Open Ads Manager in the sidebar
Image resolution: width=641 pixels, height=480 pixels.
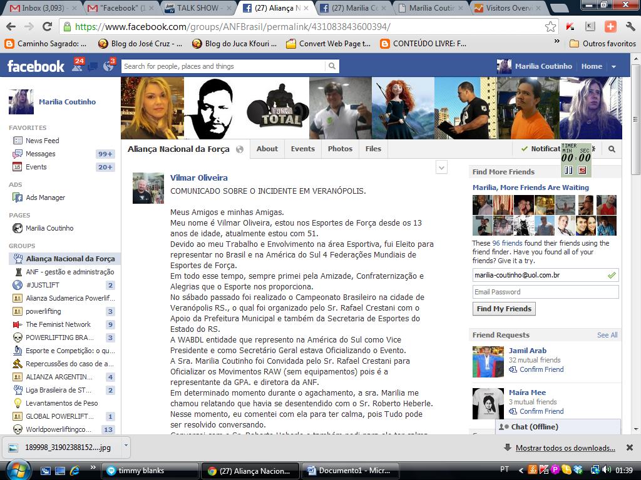(45, 197)
